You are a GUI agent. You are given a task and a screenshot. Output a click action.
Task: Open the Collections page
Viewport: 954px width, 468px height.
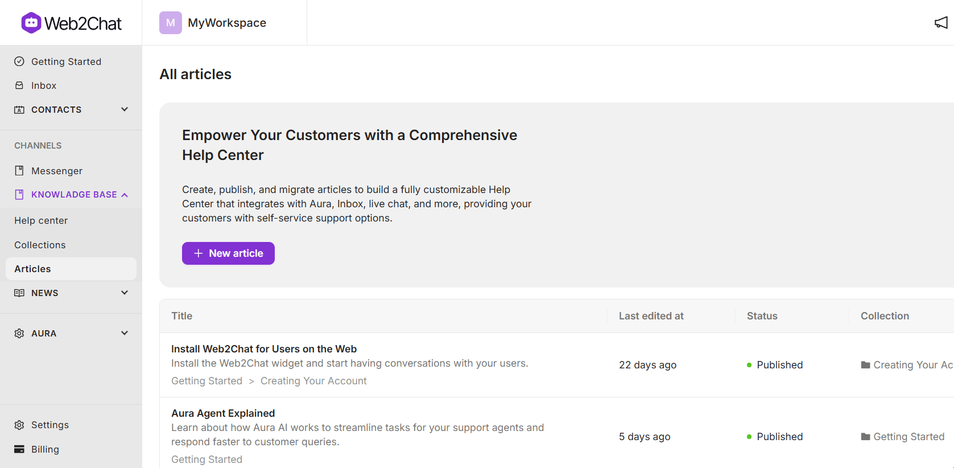40,245
